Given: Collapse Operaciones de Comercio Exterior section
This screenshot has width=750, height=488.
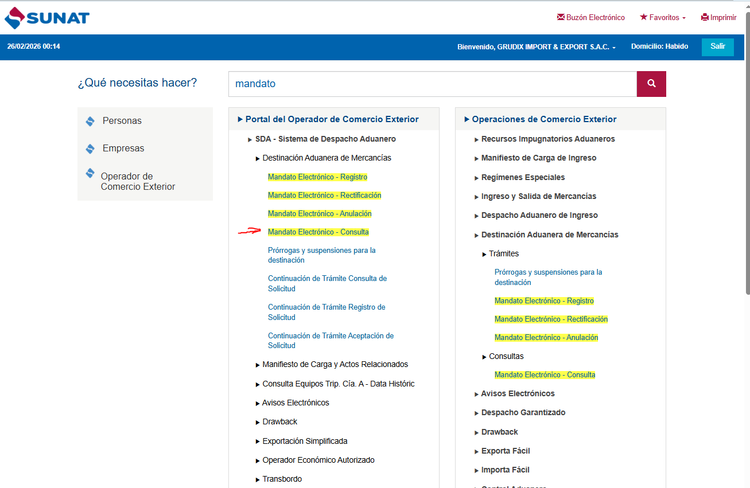Looking at the screenshot, I should point(540,119).
